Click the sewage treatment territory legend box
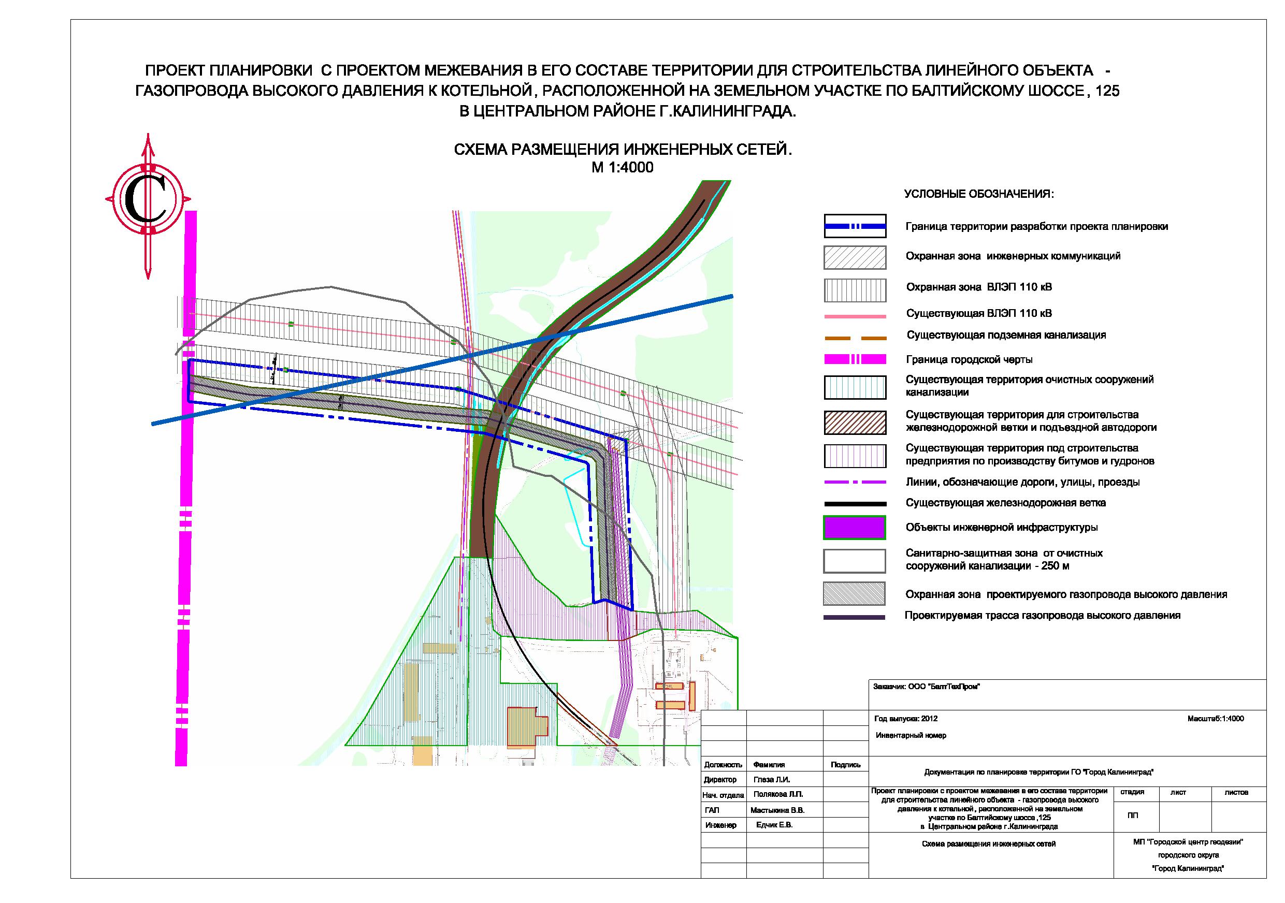The image size is (1285, 903). click(x=854, y=387)
